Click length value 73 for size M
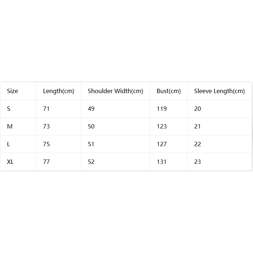The image size is (253, 253). (46, 126)
